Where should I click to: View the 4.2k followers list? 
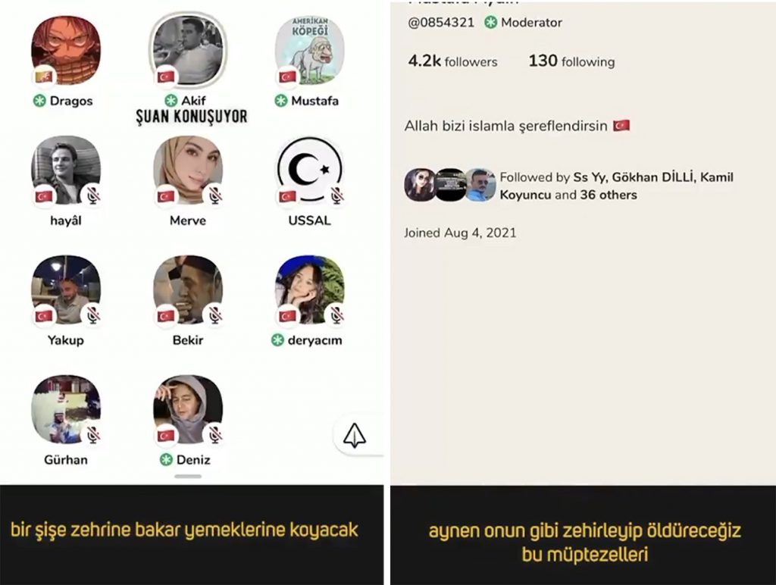pyautogui.click(x=453, y=61)
